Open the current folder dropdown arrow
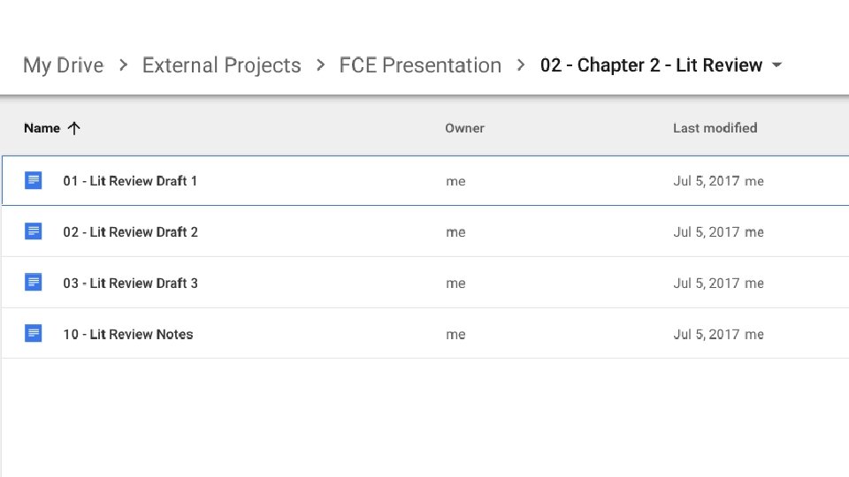The height and width of the screenshot is (477, 849). click(777, 65)
